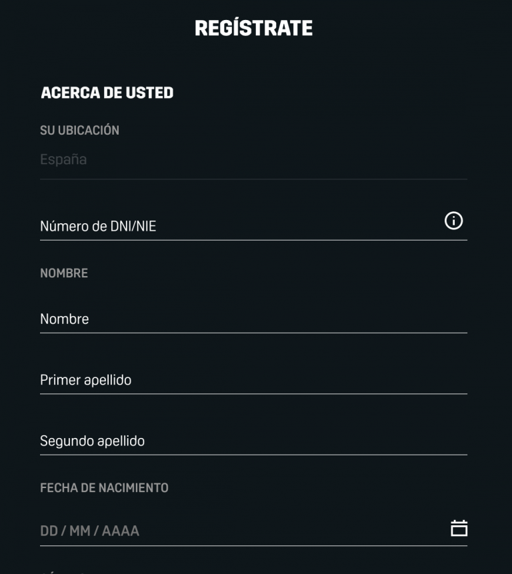Click the underline of Segundo apellido field
Screen dimensions: 512x574
(253, 455)
